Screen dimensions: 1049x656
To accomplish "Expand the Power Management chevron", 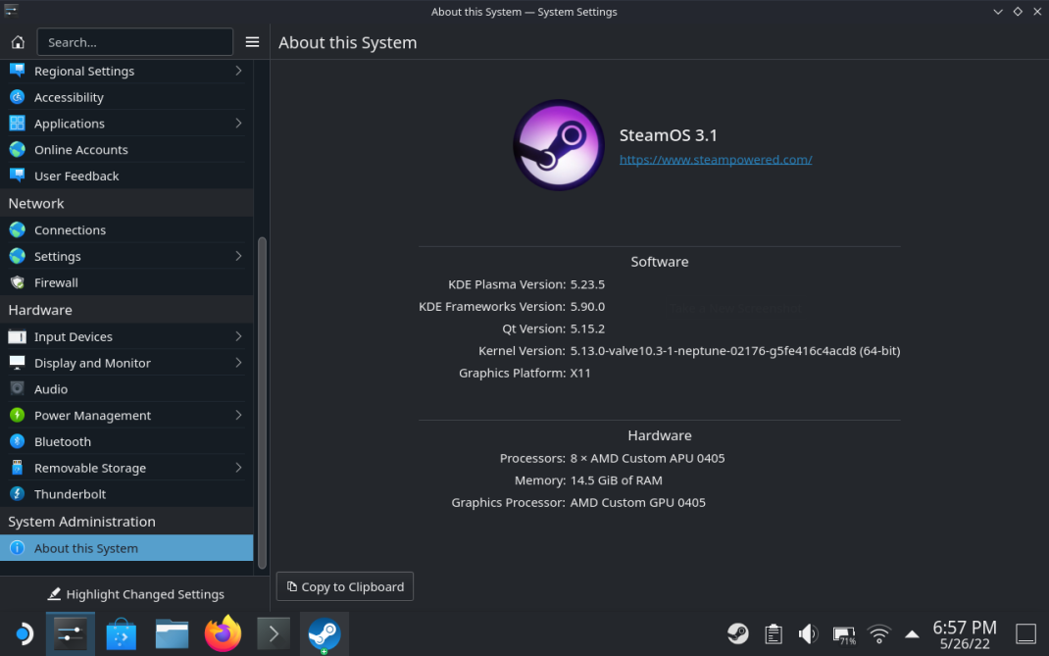I will click(x=238, y=415).
